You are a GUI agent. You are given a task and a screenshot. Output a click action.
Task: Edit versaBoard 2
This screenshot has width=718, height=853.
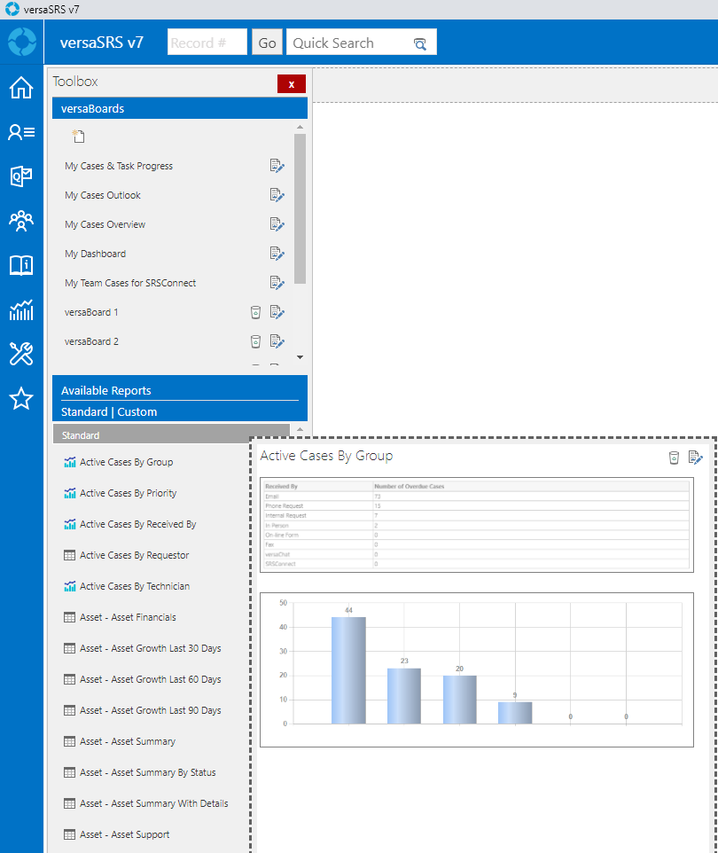click(x=277, y=341)
